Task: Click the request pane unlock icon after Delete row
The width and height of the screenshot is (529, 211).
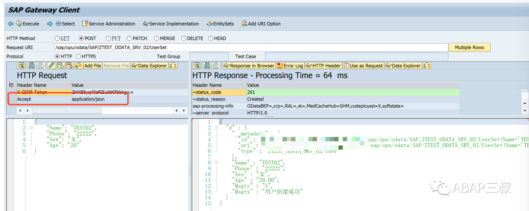Action: 78,66
